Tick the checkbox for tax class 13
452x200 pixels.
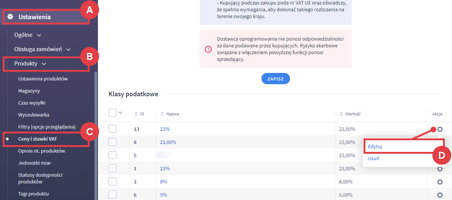[112, 129]
